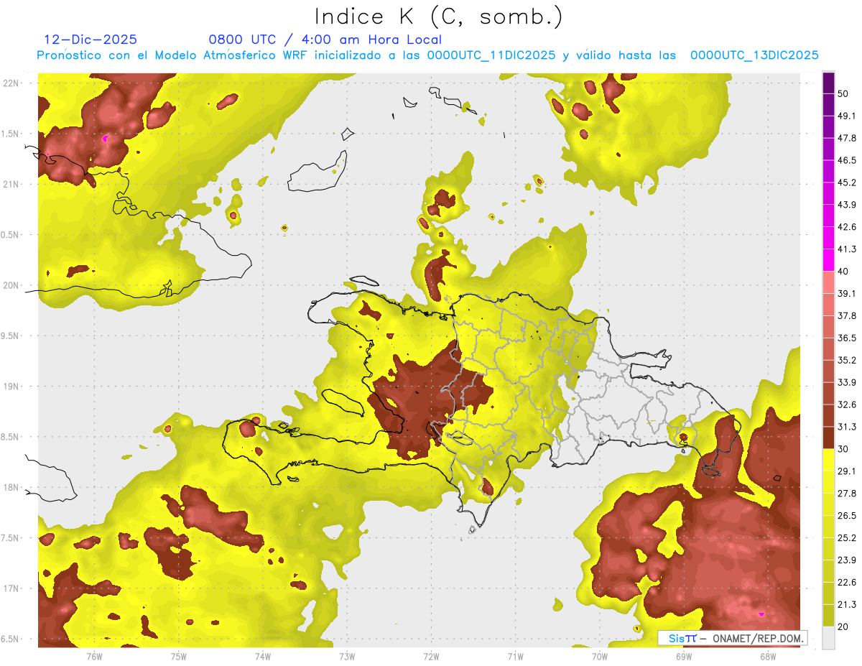Click colorbar value "41.3"

pyautogui.click(x=847, y=249)
